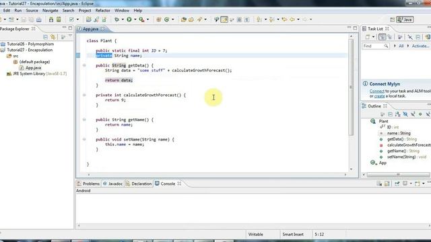Click the Android Virtual Device Manager icon
This screenshot has height=242, width=431.
coord(59,19)
